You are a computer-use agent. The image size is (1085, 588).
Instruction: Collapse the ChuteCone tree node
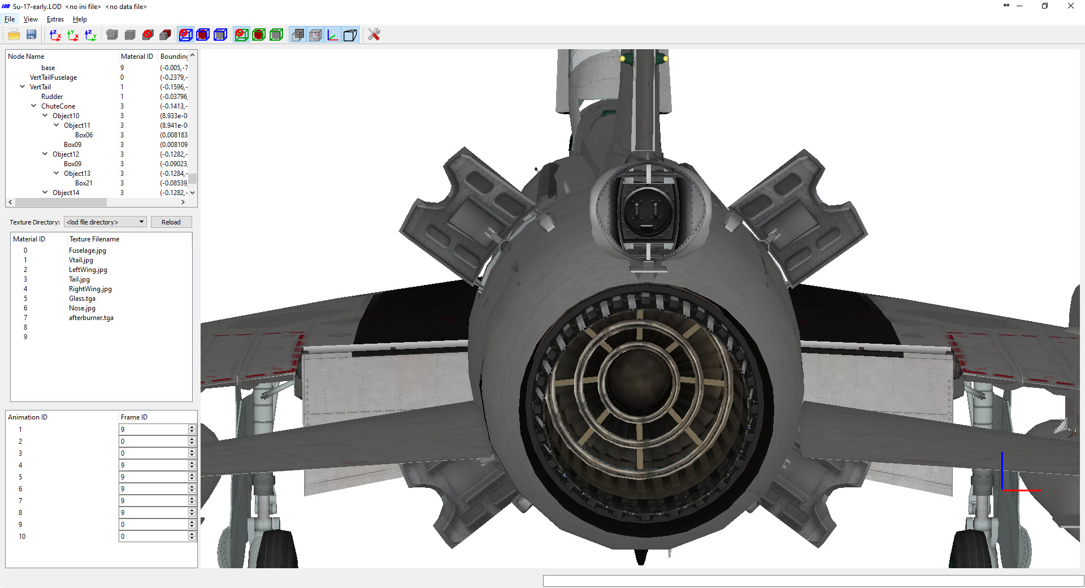pyautogui.click(x=33, y=106)
